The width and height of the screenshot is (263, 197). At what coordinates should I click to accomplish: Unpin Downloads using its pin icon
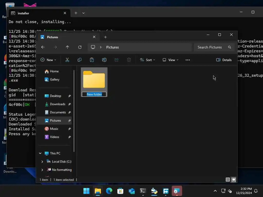[69, 104]
